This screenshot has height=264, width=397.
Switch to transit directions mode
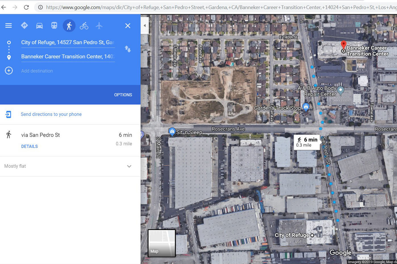click(54, 26)
